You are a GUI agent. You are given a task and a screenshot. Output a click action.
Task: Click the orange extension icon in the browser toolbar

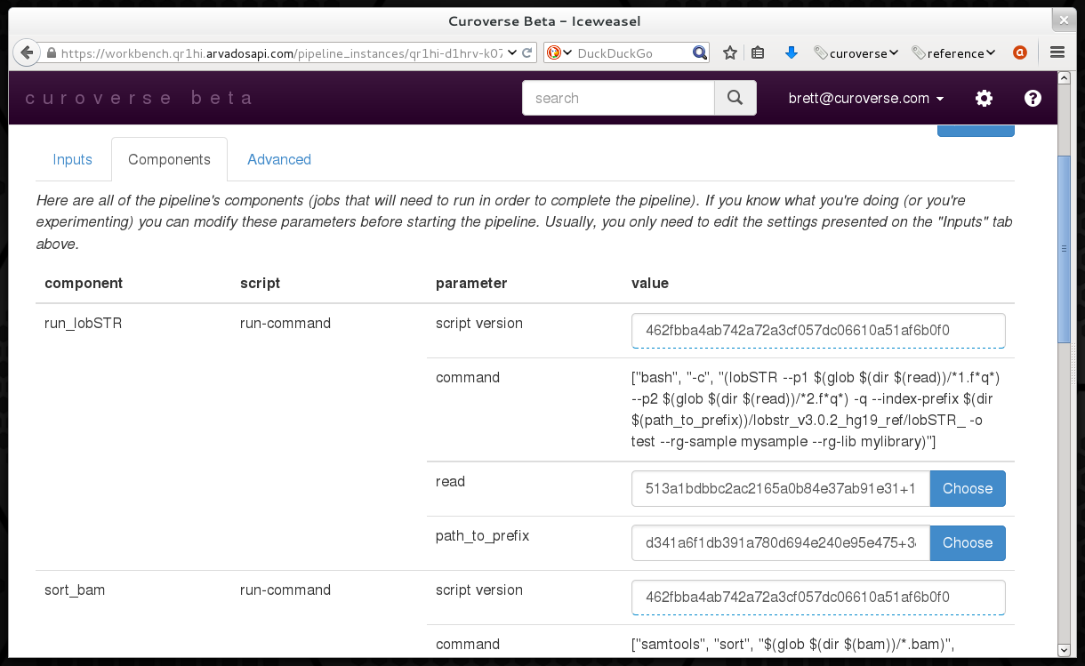[x=1020, y=53]
